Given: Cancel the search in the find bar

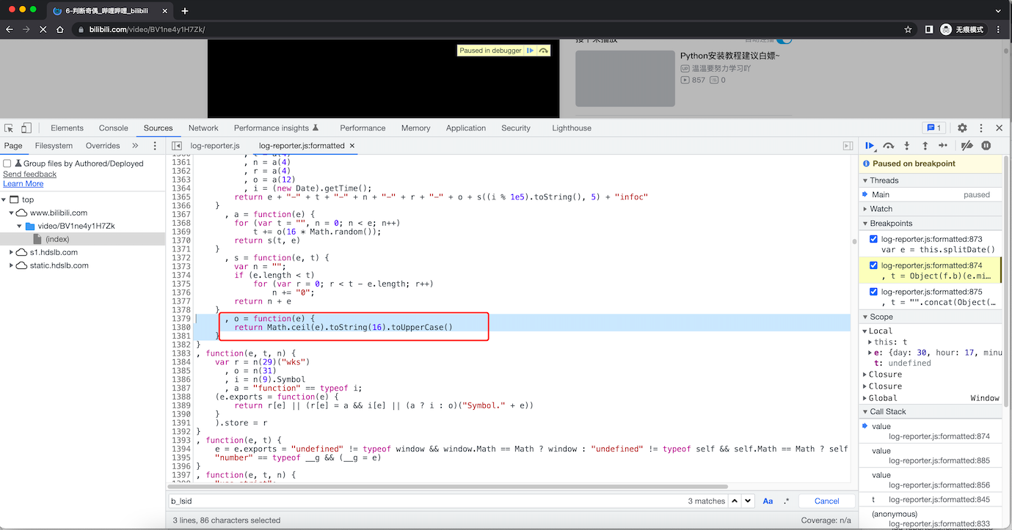Looking at the screenshot, I should pyautogui.click(x=826, y=501).
